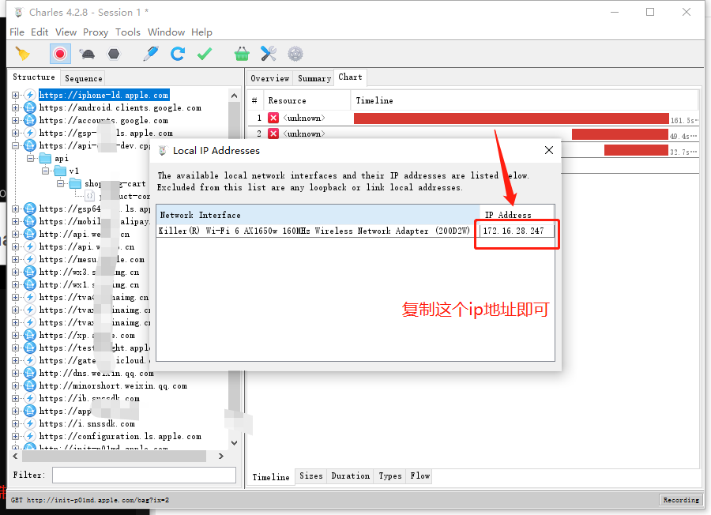Click the tree horizontal scroll right arrow

[x=221, y=456]
